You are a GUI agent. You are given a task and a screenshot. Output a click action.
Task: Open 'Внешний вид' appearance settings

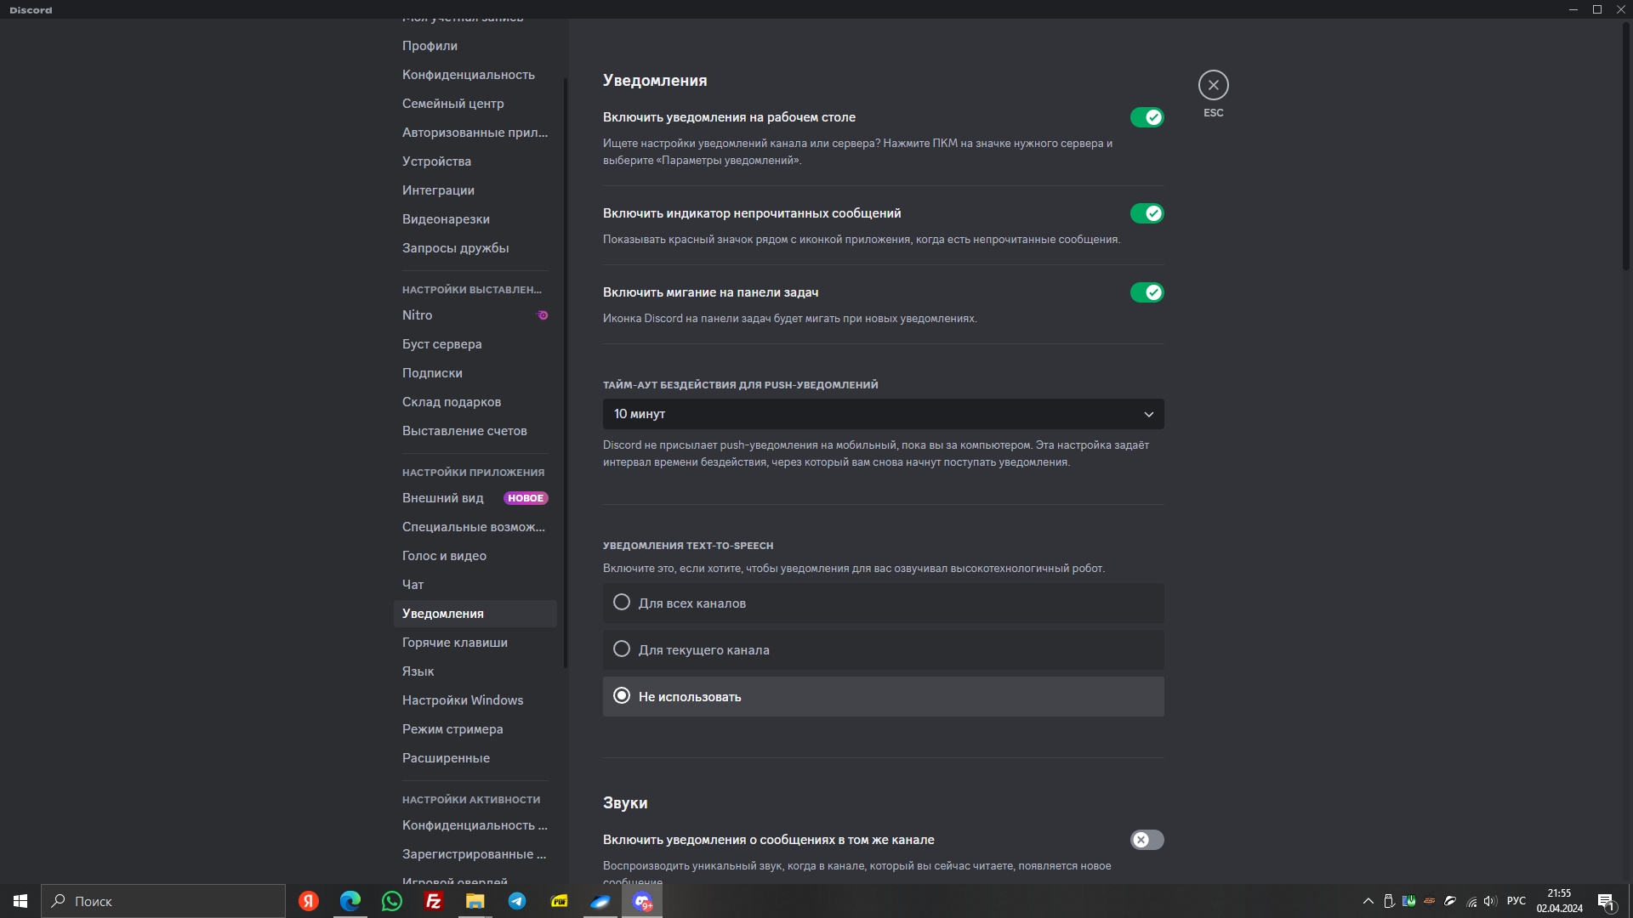442,498
